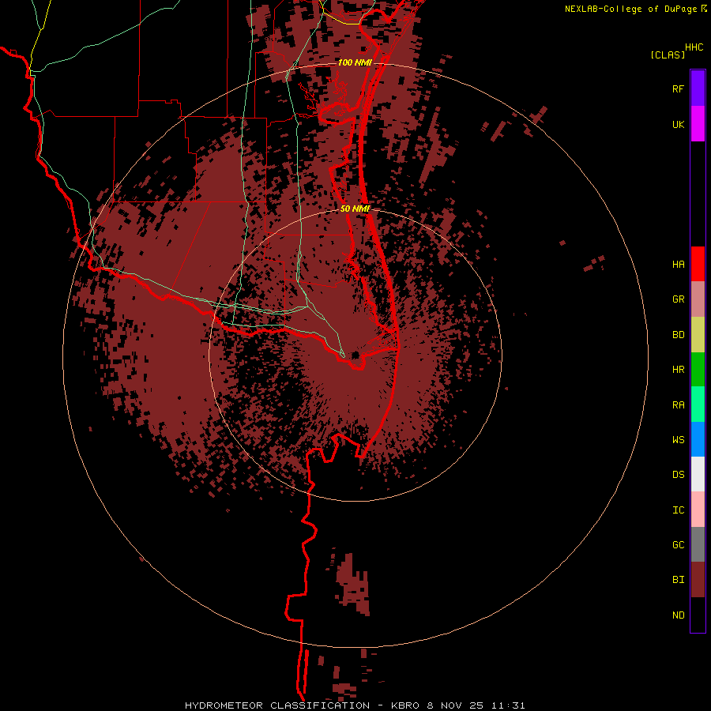Click the HHC product label
Screen dimensions: 711x711
(x=694, y=47)
